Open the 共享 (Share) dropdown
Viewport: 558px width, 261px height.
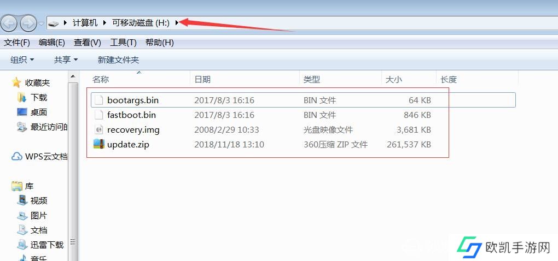coord(66,60)
